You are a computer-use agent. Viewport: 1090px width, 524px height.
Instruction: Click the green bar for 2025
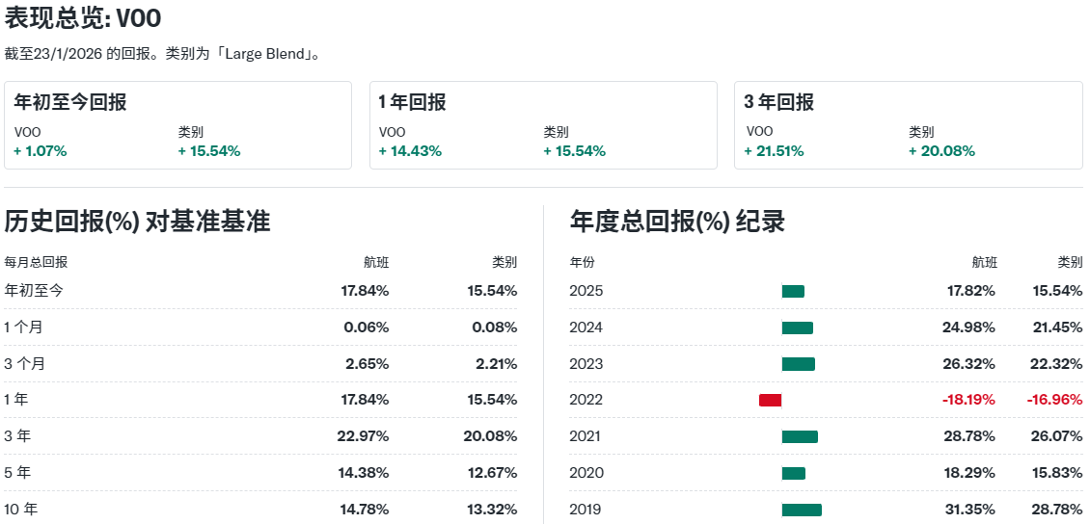point(793,291)
